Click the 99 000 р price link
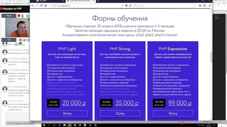 pyautogui.click(x=180, y=103)
